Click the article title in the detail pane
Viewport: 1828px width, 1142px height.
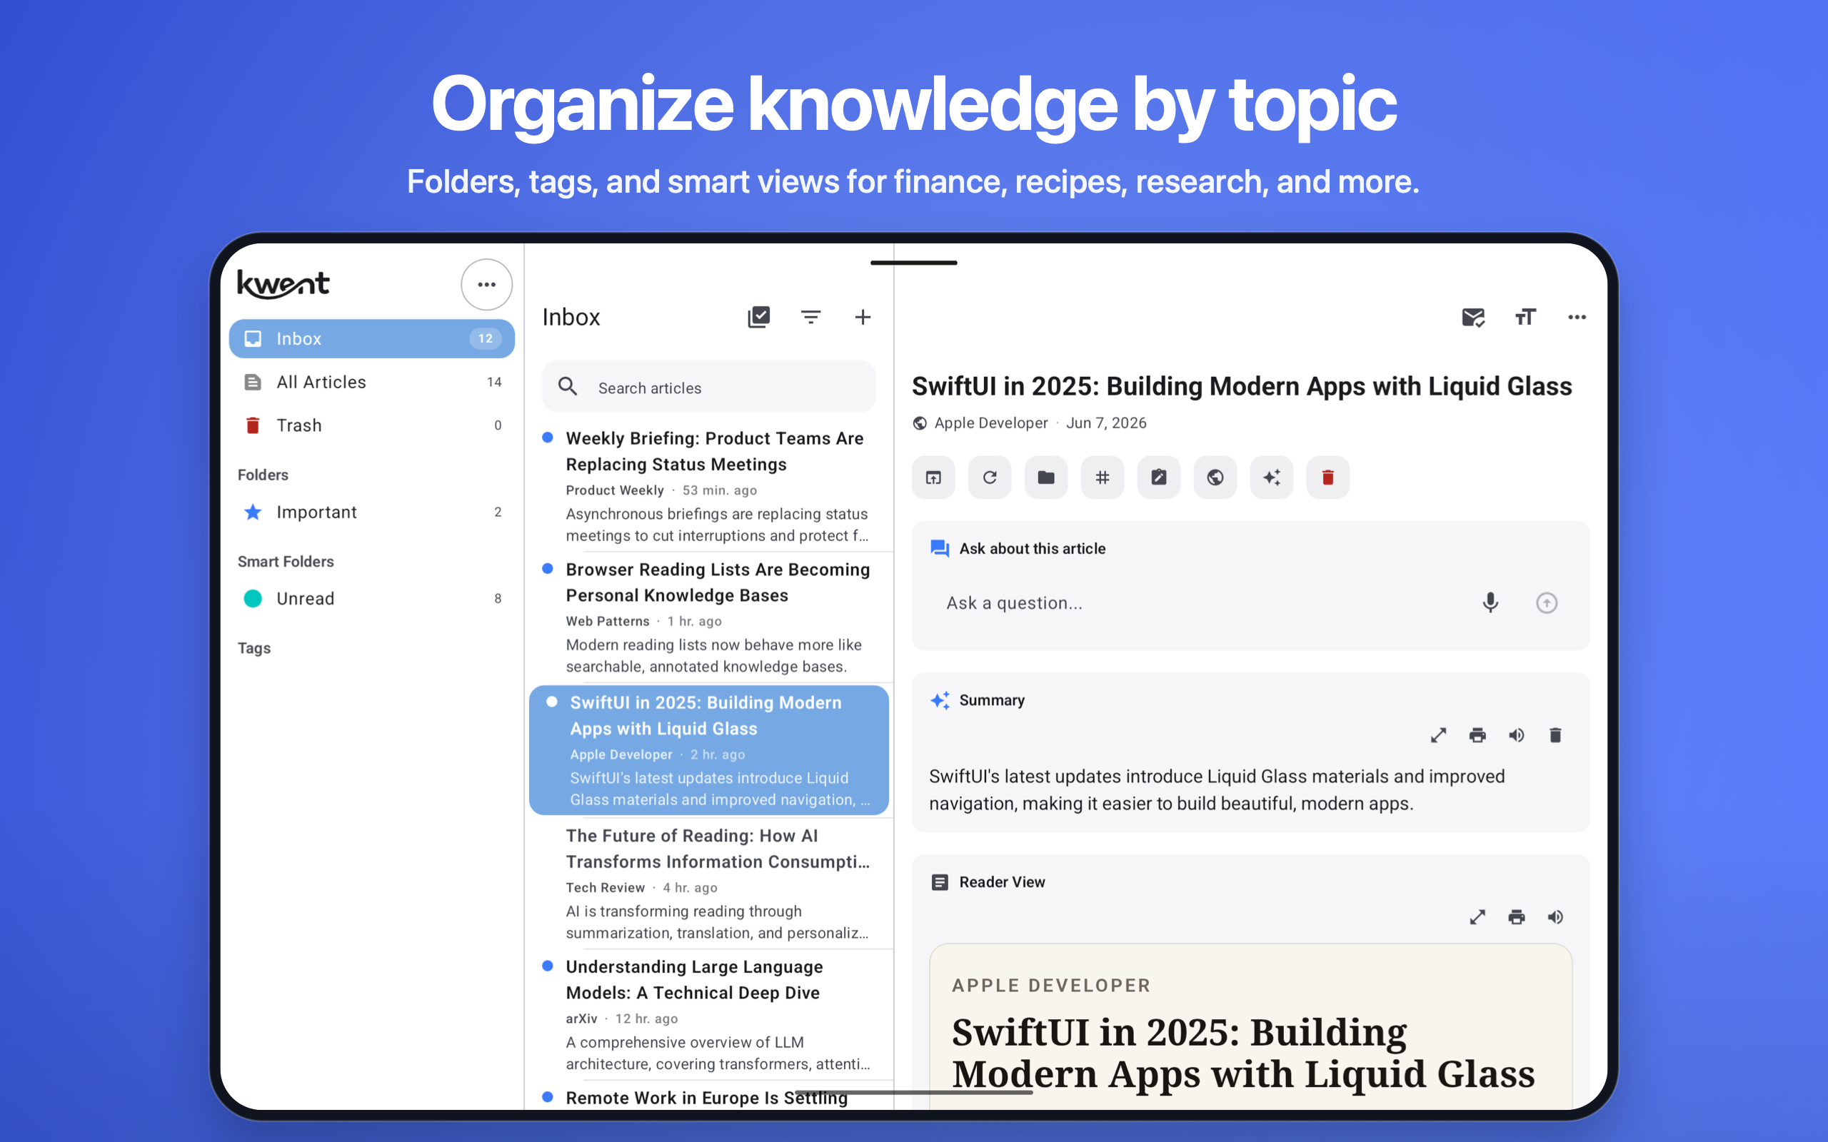pos(1242,386)
